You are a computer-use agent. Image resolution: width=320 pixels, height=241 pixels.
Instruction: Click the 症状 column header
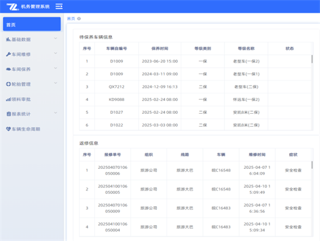coord(293,155)
